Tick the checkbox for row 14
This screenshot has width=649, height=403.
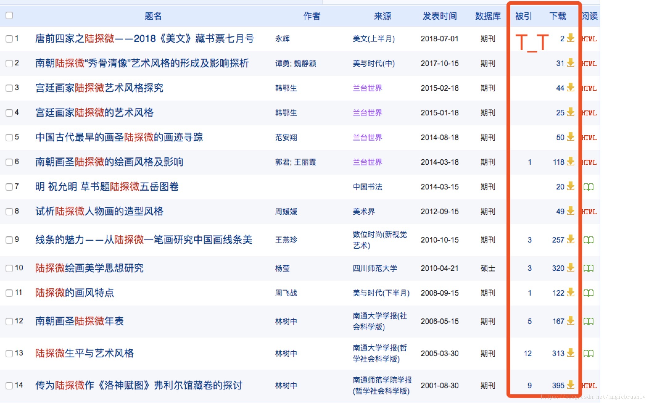tap(9, 385)
